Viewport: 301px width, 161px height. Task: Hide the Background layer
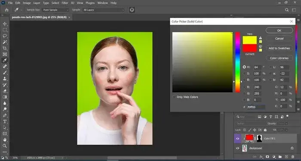238,148
